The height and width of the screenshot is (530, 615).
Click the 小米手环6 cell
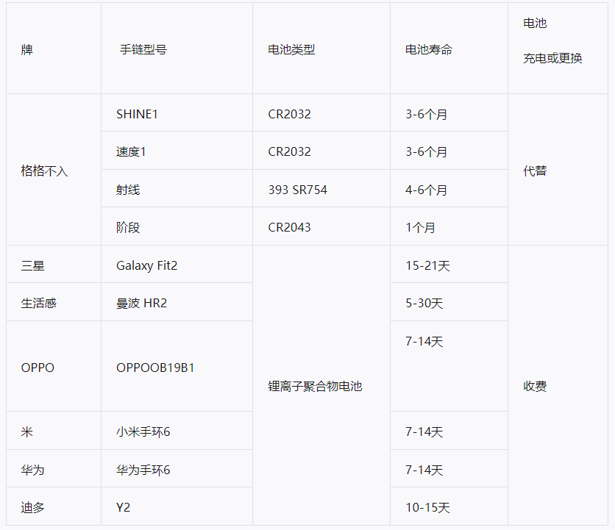pos(143,431)
